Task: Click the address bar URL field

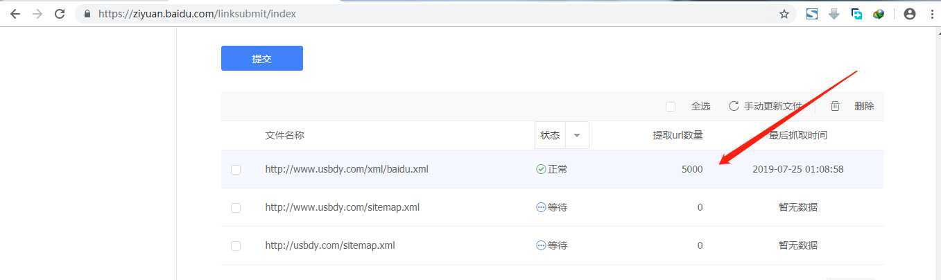Action: (x=437, y=14)
